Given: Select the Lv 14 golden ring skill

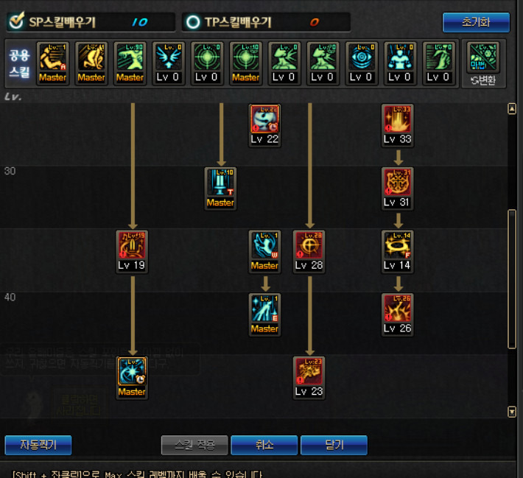Looking at the screenshot, I should pos(397,245).
